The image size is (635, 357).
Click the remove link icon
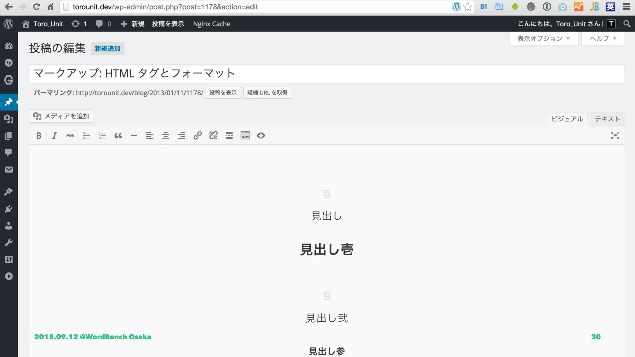(213, 135)
